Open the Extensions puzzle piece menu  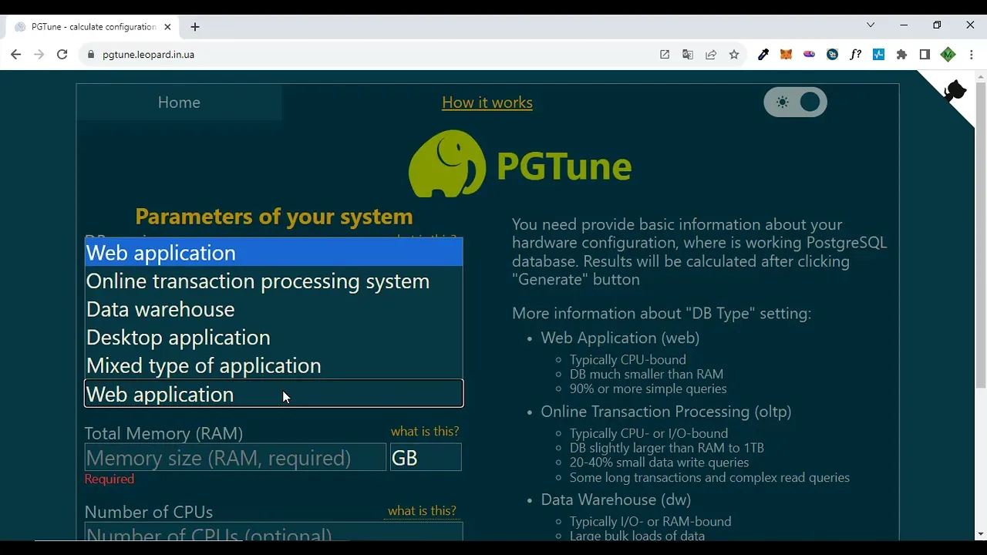[x=901, y=55]
